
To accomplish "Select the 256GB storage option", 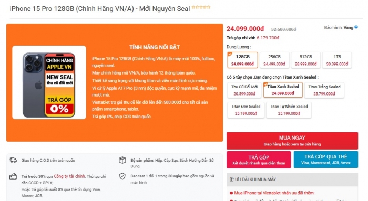I will (274, 60).
